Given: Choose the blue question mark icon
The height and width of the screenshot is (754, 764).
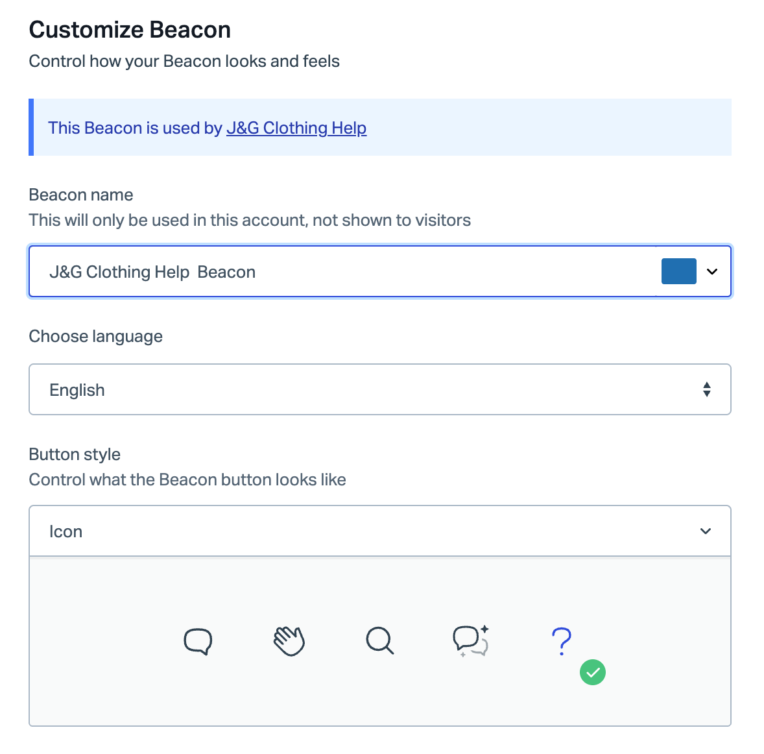Looking at the screenshot, I should point(561,641).
